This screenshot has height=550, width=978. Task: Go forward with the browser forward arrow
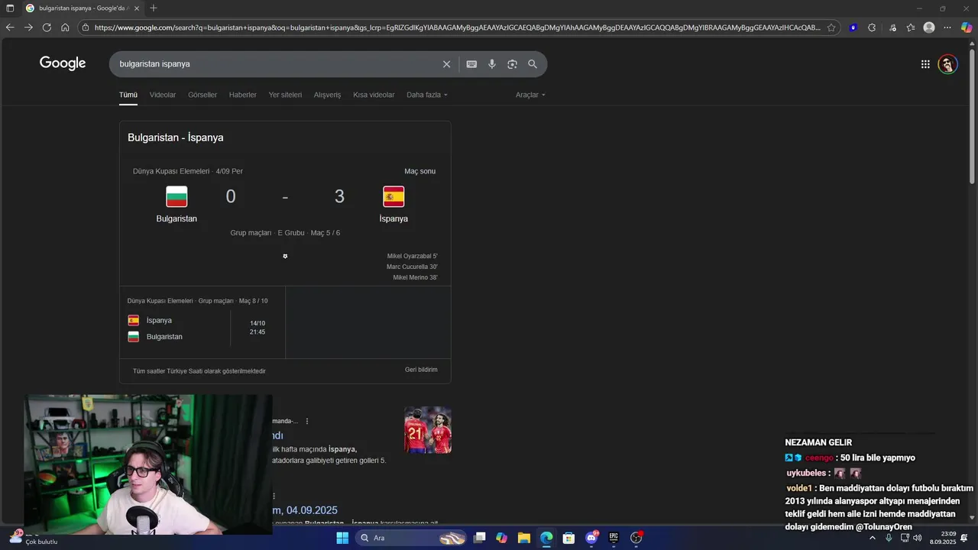(28, 27)
